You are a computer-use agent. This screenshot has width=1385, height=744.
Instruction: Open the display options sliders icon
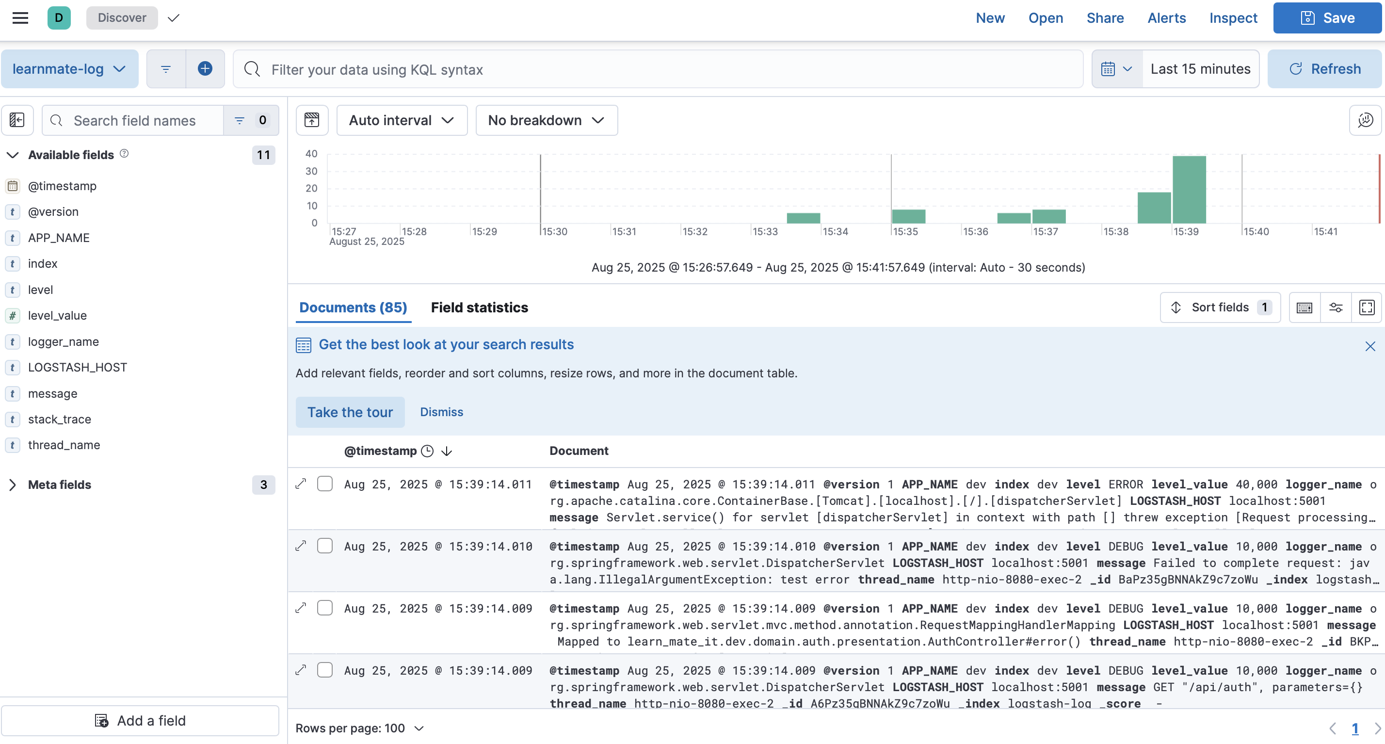[1336, 307]
